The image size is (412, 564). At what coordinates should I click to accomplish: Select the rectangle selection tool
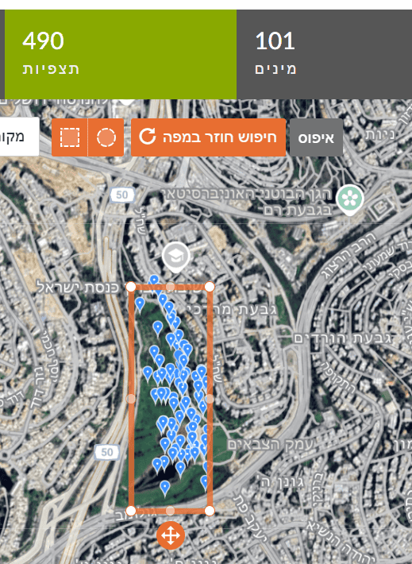click(69, 137)
